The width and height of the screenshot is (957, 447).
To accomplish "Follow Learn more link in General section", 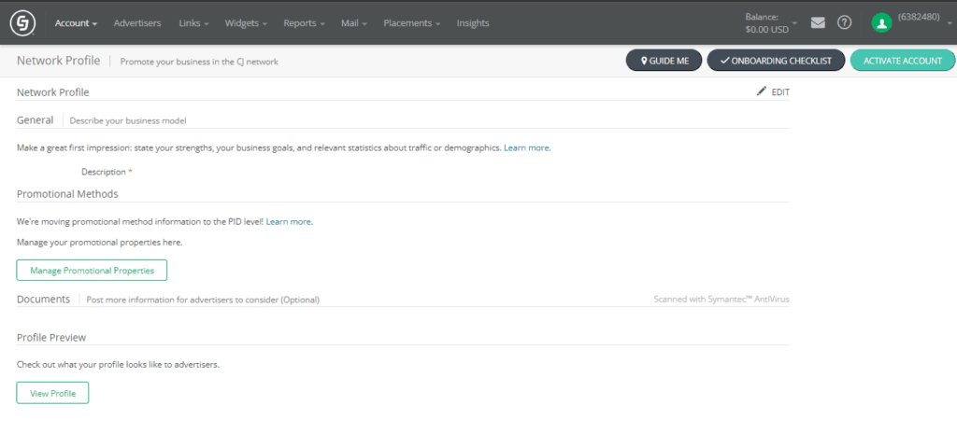I will (527, 147).
